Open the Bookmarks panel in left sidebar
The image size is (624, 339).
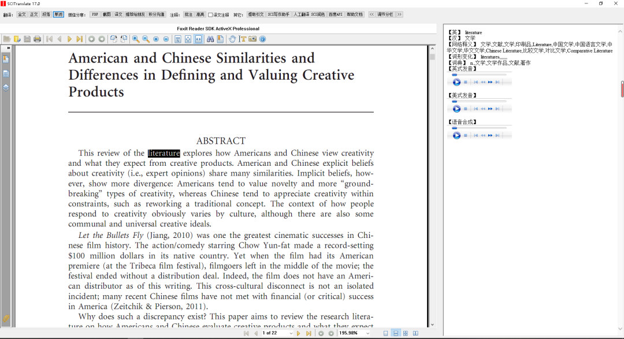pos(6,59)
